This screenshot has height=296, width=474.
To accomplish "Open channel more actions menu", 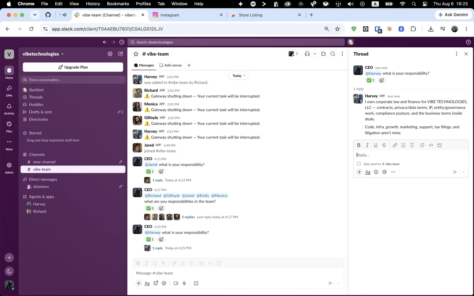I will coord(342,54).
